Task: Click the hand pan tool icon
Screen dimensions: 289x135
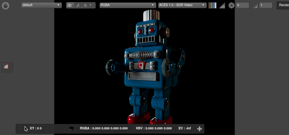Action: pyautogui.click(x=6, y=6)
